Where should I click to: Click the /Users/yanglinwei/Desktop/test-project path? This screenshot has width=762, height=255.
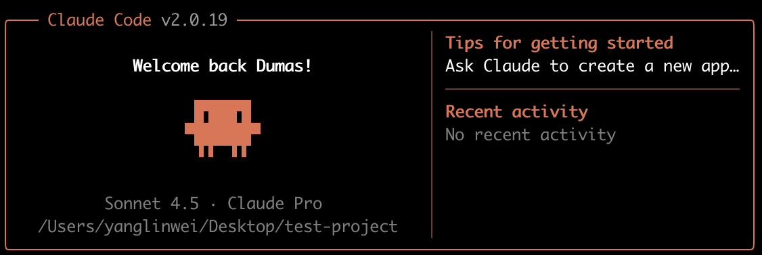click(218, 227)
